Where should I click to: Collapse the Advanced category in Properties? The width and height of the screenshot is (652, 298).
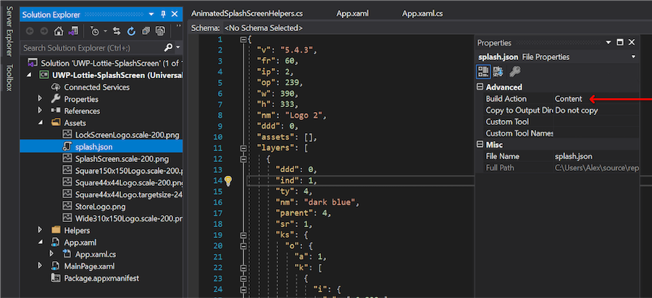click(480, 88)
